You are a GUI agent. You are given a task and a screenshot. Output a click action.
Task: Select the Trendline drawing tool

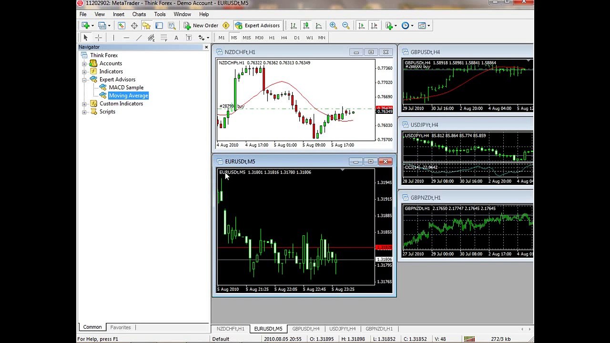pos(139,38)
